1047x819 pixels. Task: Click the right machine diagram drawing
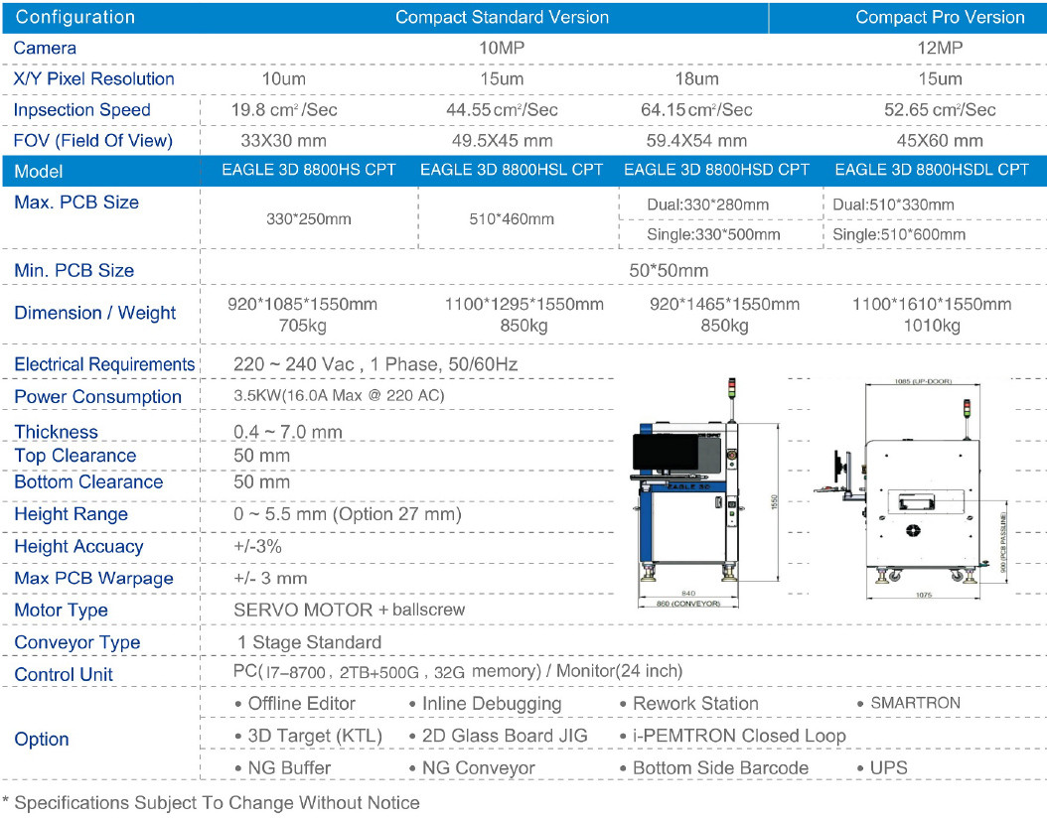click(924, 486)
